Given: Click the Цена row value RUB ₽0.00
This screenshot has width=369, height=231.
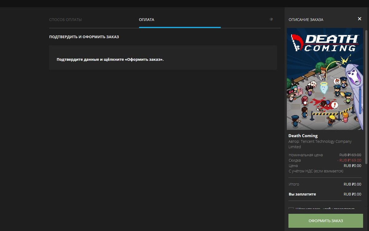Looking at the screenshot, I should click(x=352, y=165).
